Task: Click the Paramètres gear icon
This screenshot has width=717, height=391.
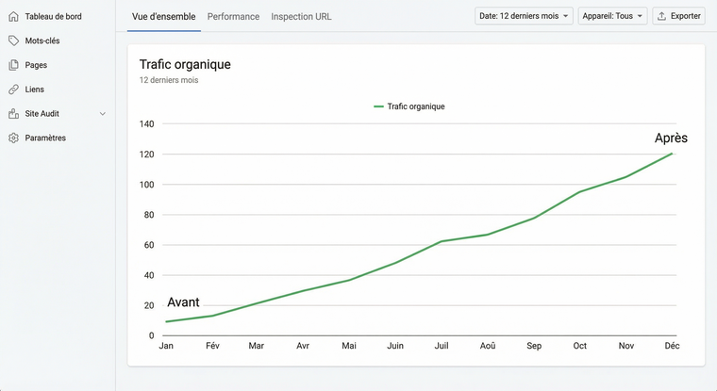Action: point(13,138)
